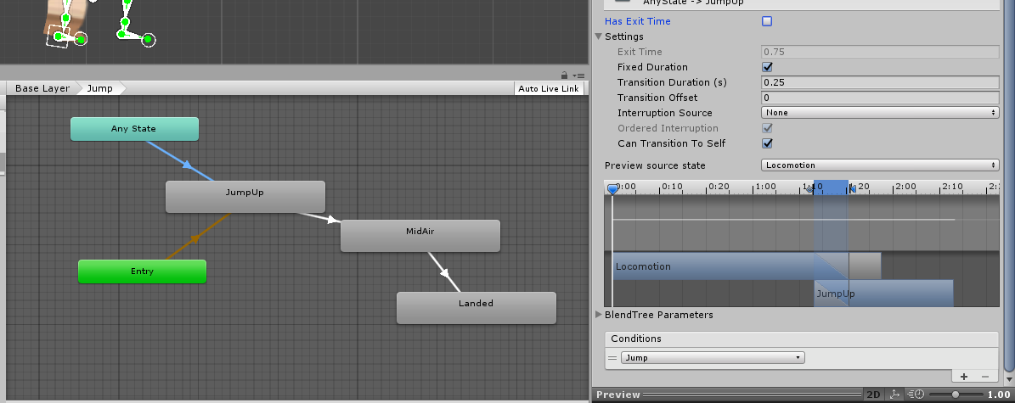Select the Jump breadcrumb tab
The width and height of the screenshot is (1015, 403).
[99, 88]
